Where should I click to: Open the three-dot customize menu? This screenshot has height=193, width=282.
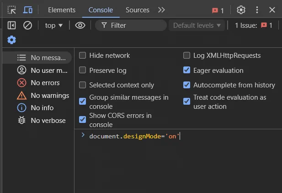(x=257, y=10)
